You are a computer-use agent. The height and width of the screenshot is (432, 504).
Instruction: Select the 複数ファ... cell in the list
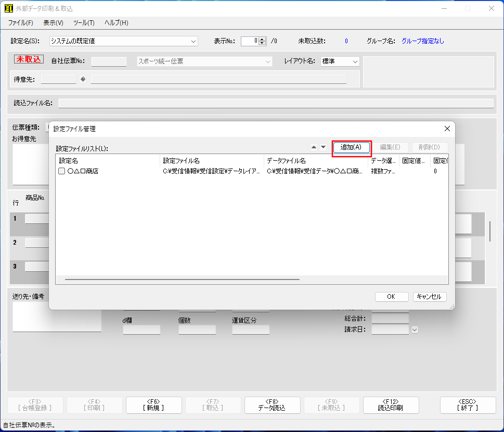383,171
